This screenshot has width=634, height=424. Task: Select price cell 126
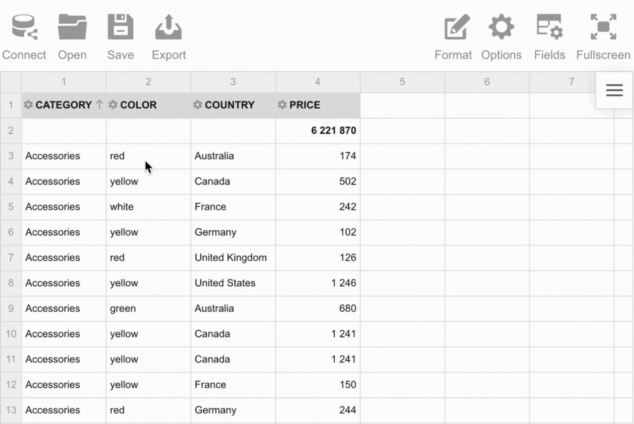pos(318,258)
